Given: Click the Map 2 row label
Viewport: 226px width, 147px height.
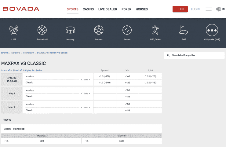Looking at the screenshot, I should pyautogui.click(x=12, y=108).
